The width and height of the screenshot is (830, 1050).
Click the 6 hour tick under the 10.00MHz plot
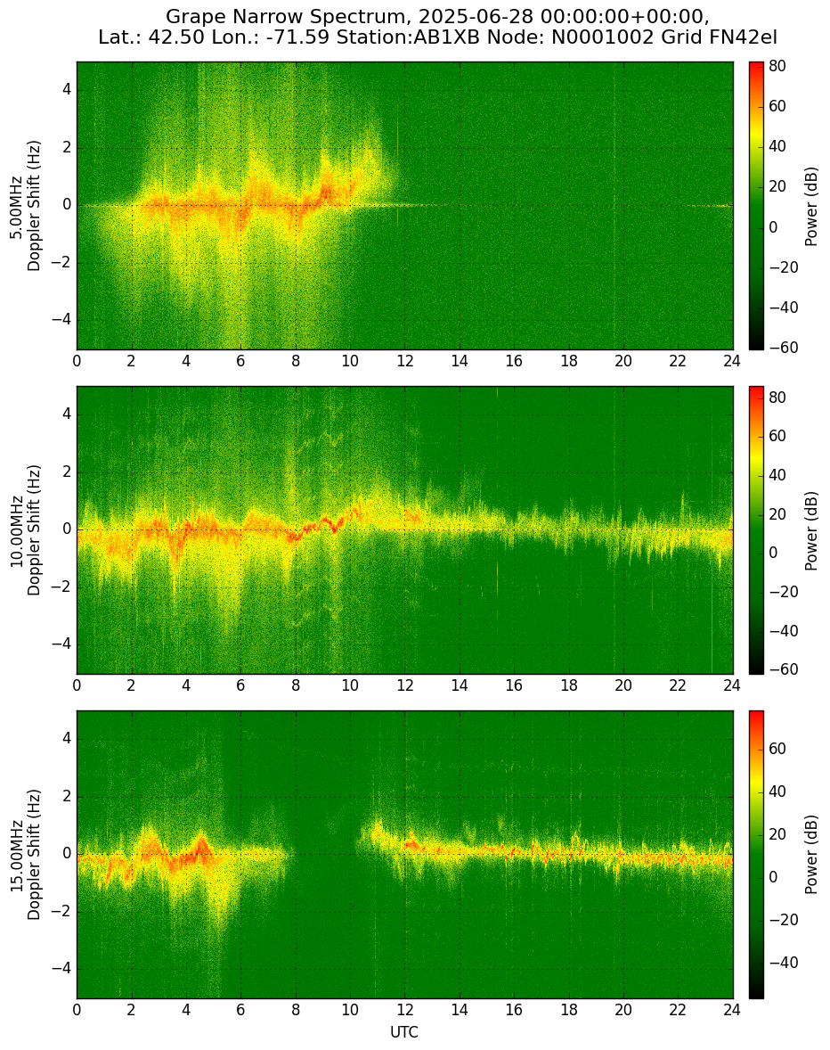[x=240, y=685]
